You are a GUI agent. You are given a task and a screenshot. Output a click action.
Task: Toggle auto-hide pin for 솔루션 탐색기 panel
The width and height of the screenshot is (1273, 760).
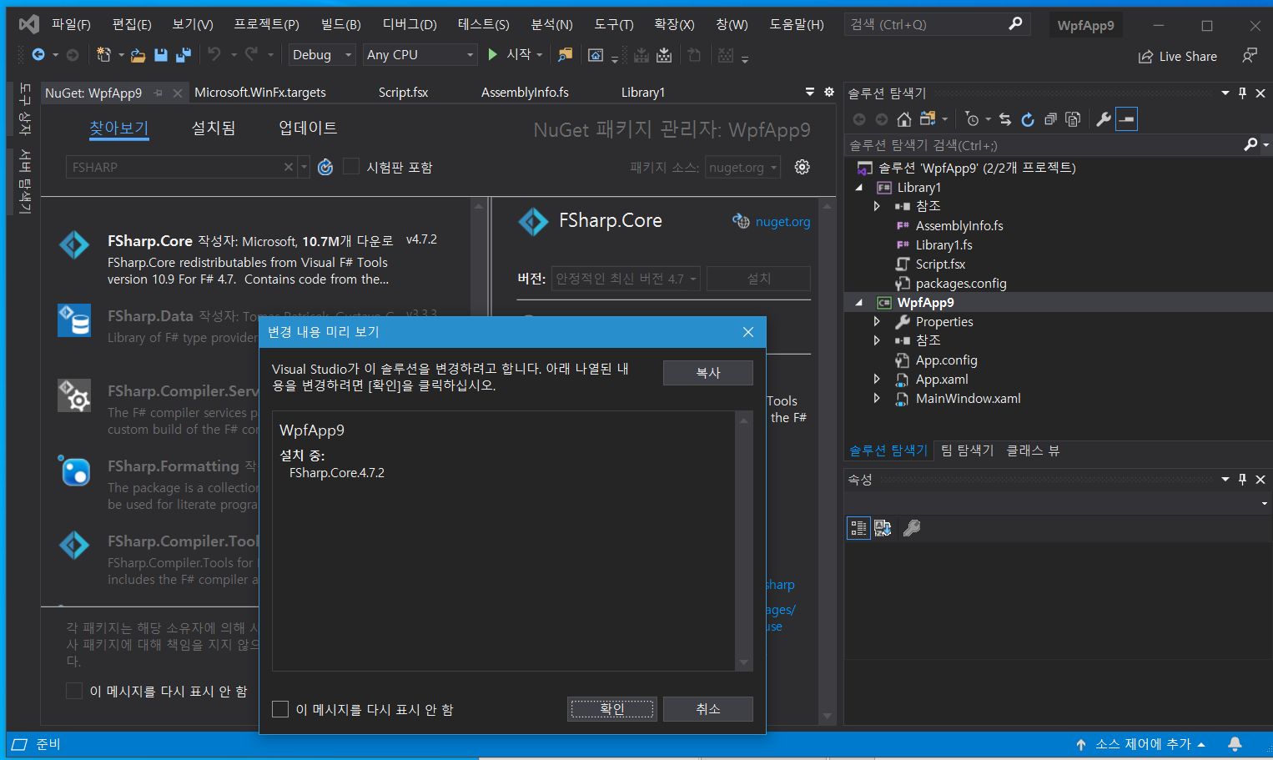click(1242, 93)
